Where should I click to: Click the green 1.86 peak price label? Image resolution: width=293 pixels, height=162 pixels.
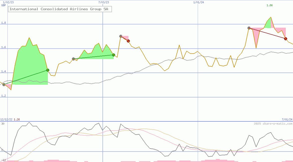[270, 5]
